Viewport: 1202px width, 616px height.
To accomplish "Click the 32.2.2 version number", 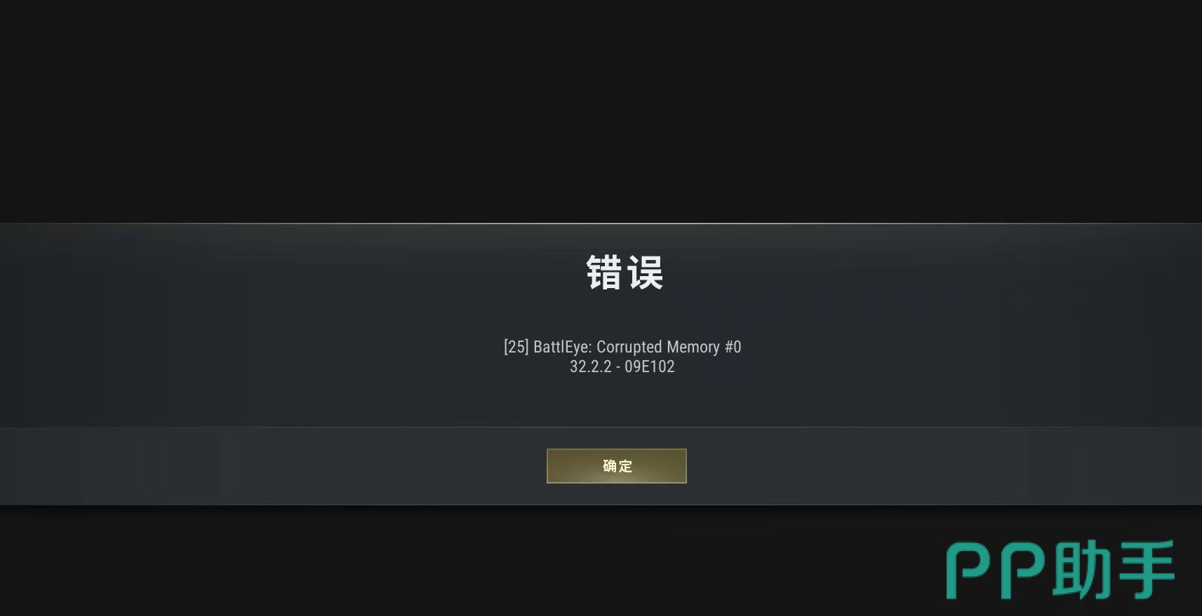I will pos(590,367).
